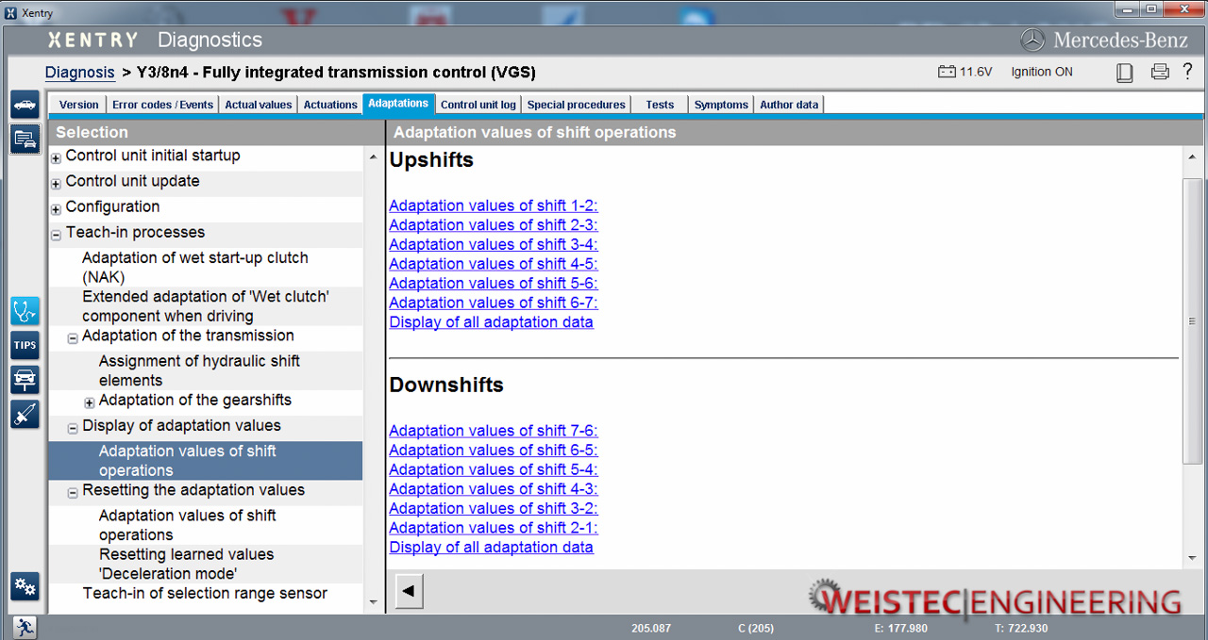Open Adaptation values of shift 6-7 link
The width and height of the screenshot is (1208, 640).
pos(494,303)
